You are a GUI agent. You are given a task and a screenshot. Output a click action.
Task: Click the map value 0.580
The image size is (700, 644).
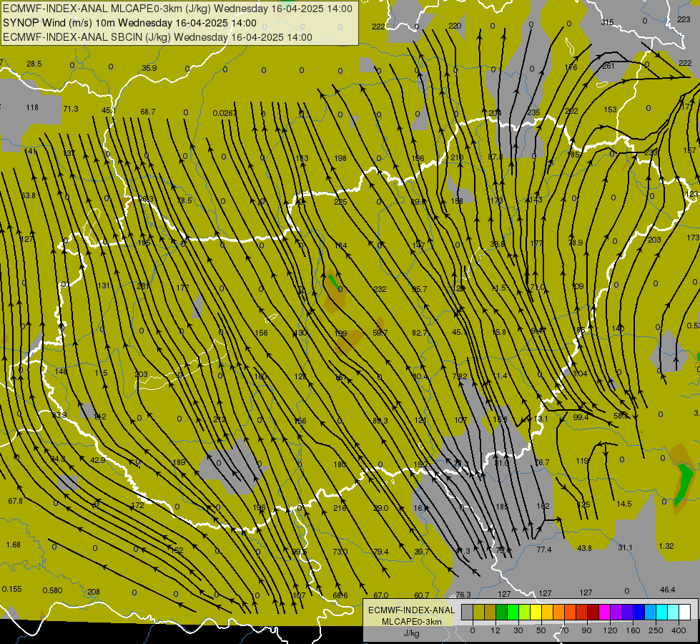(52, 591)
